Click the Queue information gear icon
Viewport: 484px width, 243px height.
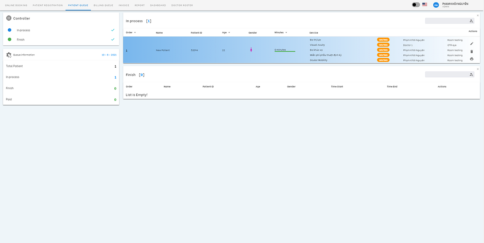click(x=9, y=55)
